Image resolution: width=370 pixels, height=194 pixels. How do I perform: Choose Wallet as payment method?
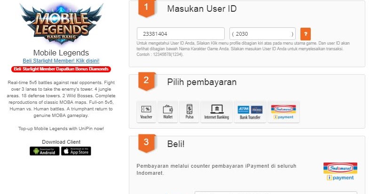168,112
